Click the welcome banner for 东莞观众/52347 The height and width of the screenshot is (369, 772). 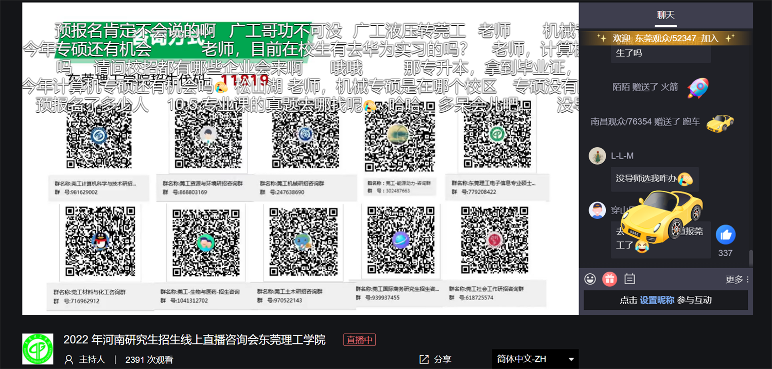click(x=665, y=38)
